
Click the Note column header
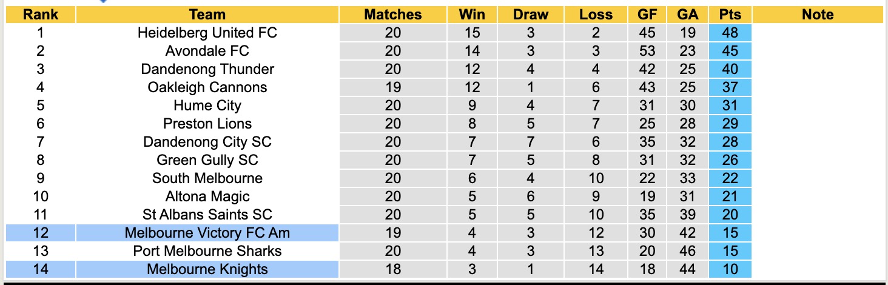[x=817, y=15]
